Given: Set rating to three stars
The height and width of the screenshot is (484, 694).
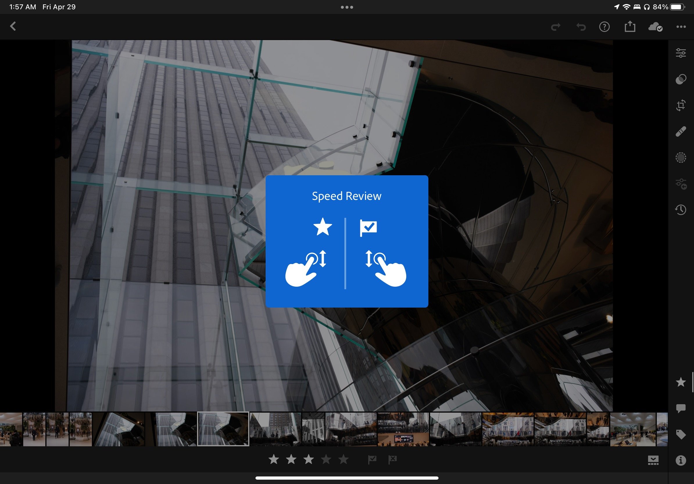Looking at the screenshot, I should click(x=309, y=459).
